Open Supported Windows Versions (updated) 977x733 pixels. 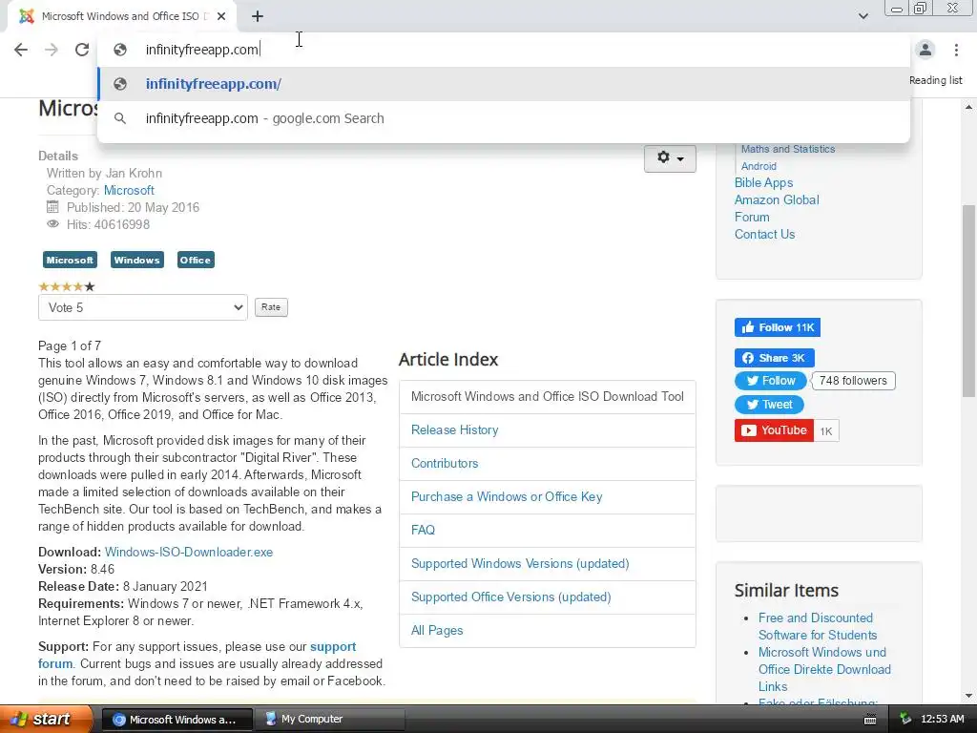tap(520, 563)
